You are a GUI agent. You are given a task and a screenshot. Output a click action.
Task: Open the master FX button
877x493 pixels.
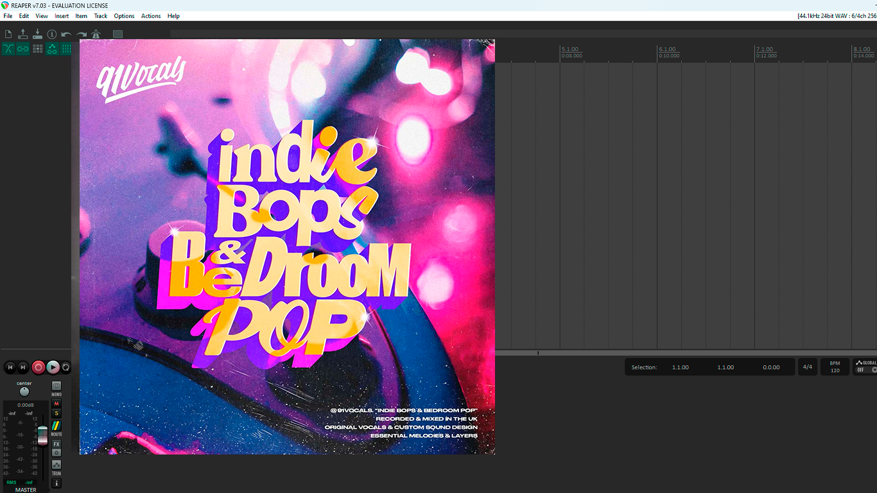[x=56, y=444]
